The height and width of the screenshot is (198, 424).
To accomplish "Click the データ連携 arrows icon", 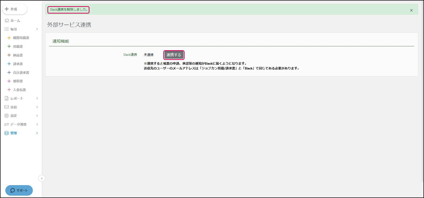I will click(x=7, y=124).
